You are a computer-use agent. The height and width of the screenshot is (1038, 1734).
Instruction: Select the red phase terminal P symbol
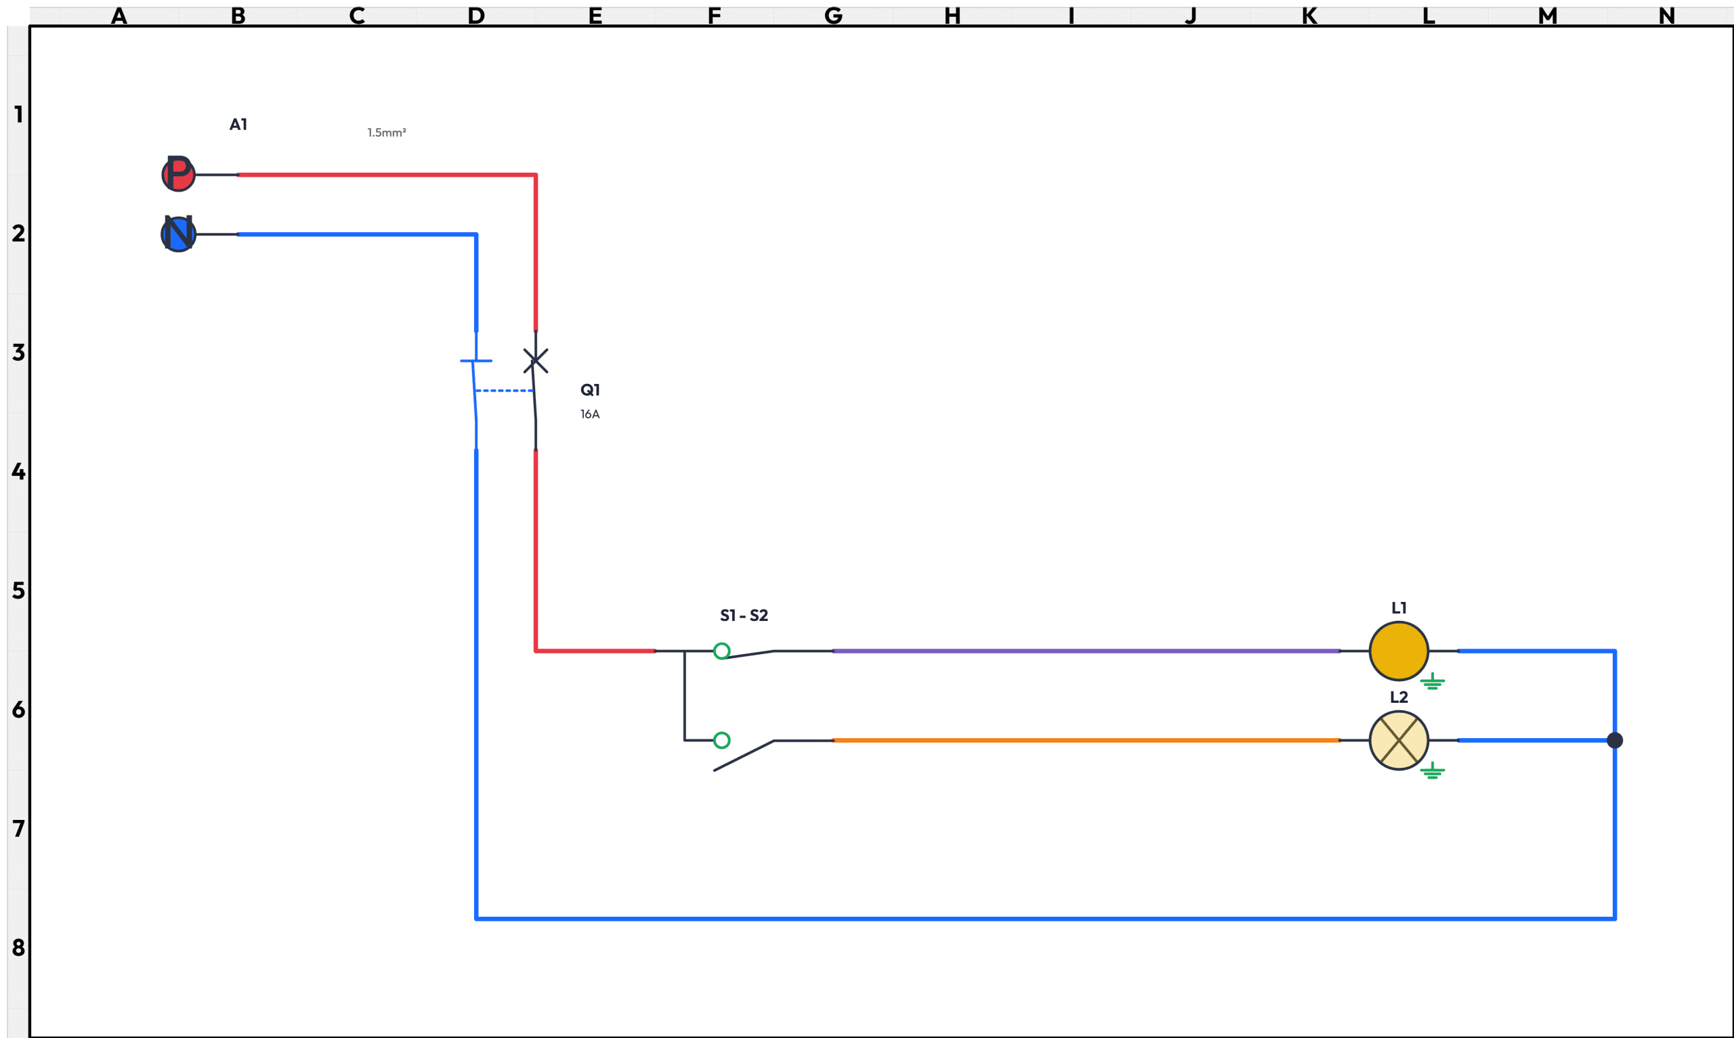(x=178, y=174)
